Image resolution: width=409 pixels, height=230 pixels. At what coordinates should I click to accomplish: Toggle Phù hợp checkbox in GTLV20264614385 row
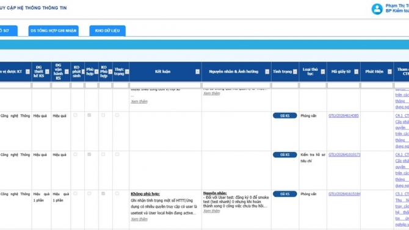[x=89, y=115]
